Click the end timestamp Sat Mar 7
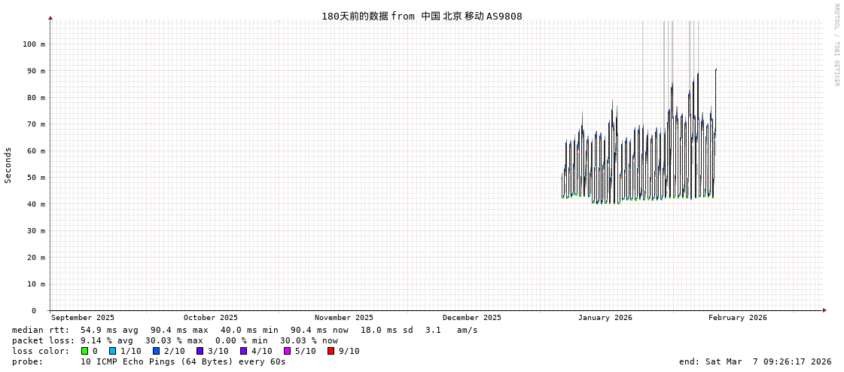 754,361
